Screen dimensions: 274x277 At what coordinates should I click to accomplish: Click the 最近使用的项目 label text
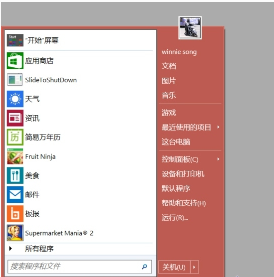(186, 127)
